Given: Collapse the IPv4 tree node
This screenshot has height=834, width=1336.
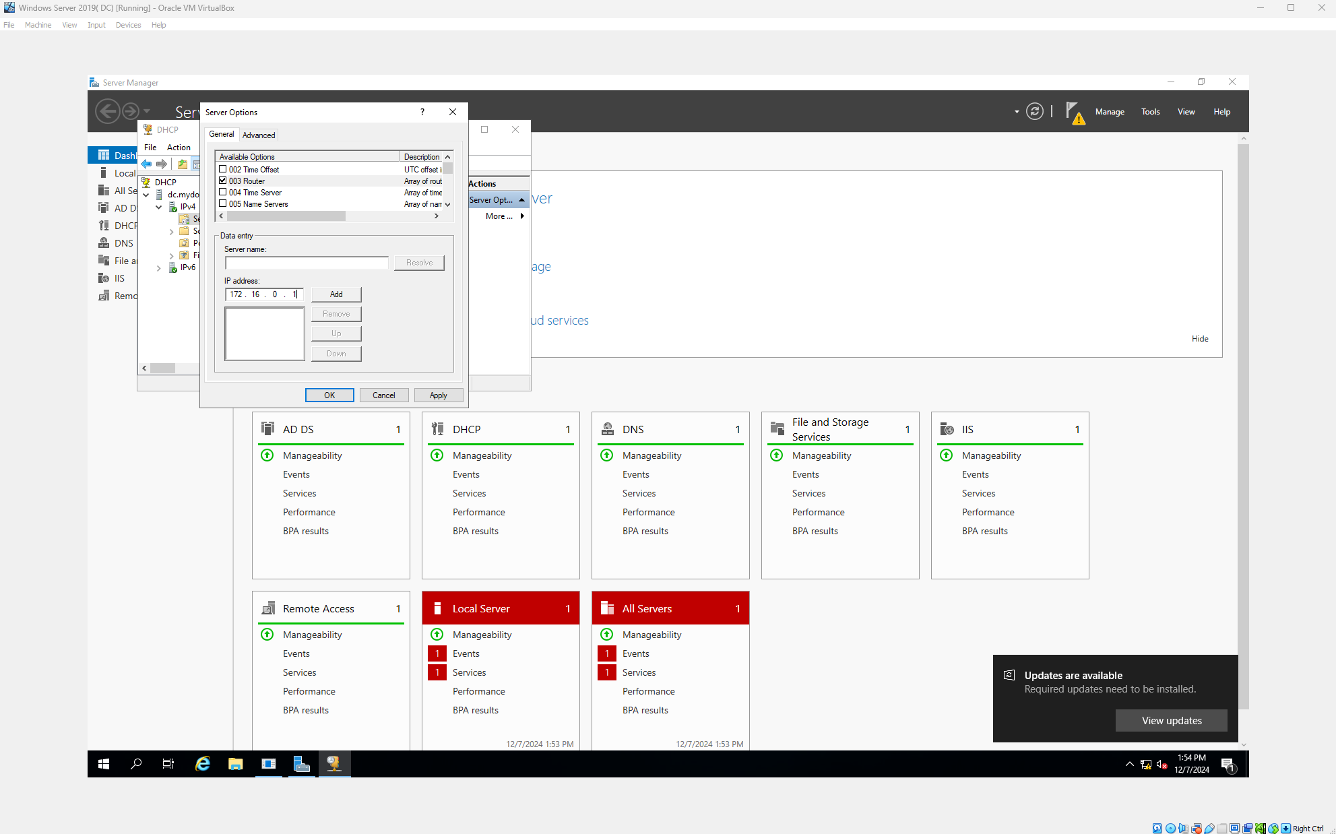Looking at the screenshot, I should tap(159, 207).
